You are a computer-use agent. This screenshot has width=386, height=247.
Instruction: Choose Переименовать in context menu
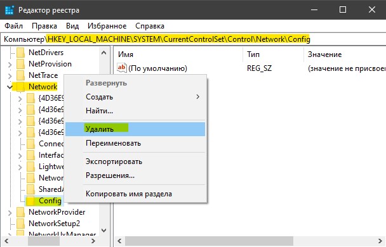tap(135, 143)
